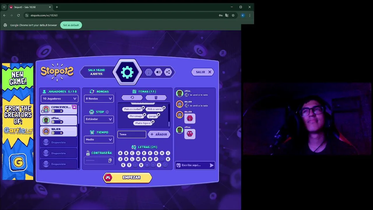Image resolution: width=373 pixels, height=210 pixels.
Task: Send chat message with arrow icon
Action: click(212, 165)
